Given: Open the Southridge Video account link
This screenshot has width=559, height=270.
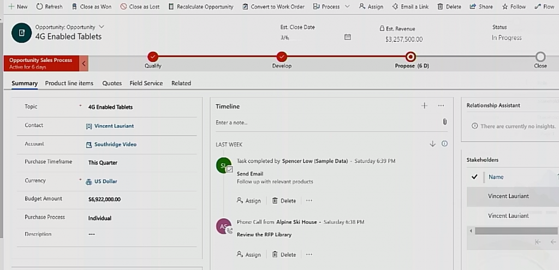Looking at the screenshot, I should tap(115, 144).
